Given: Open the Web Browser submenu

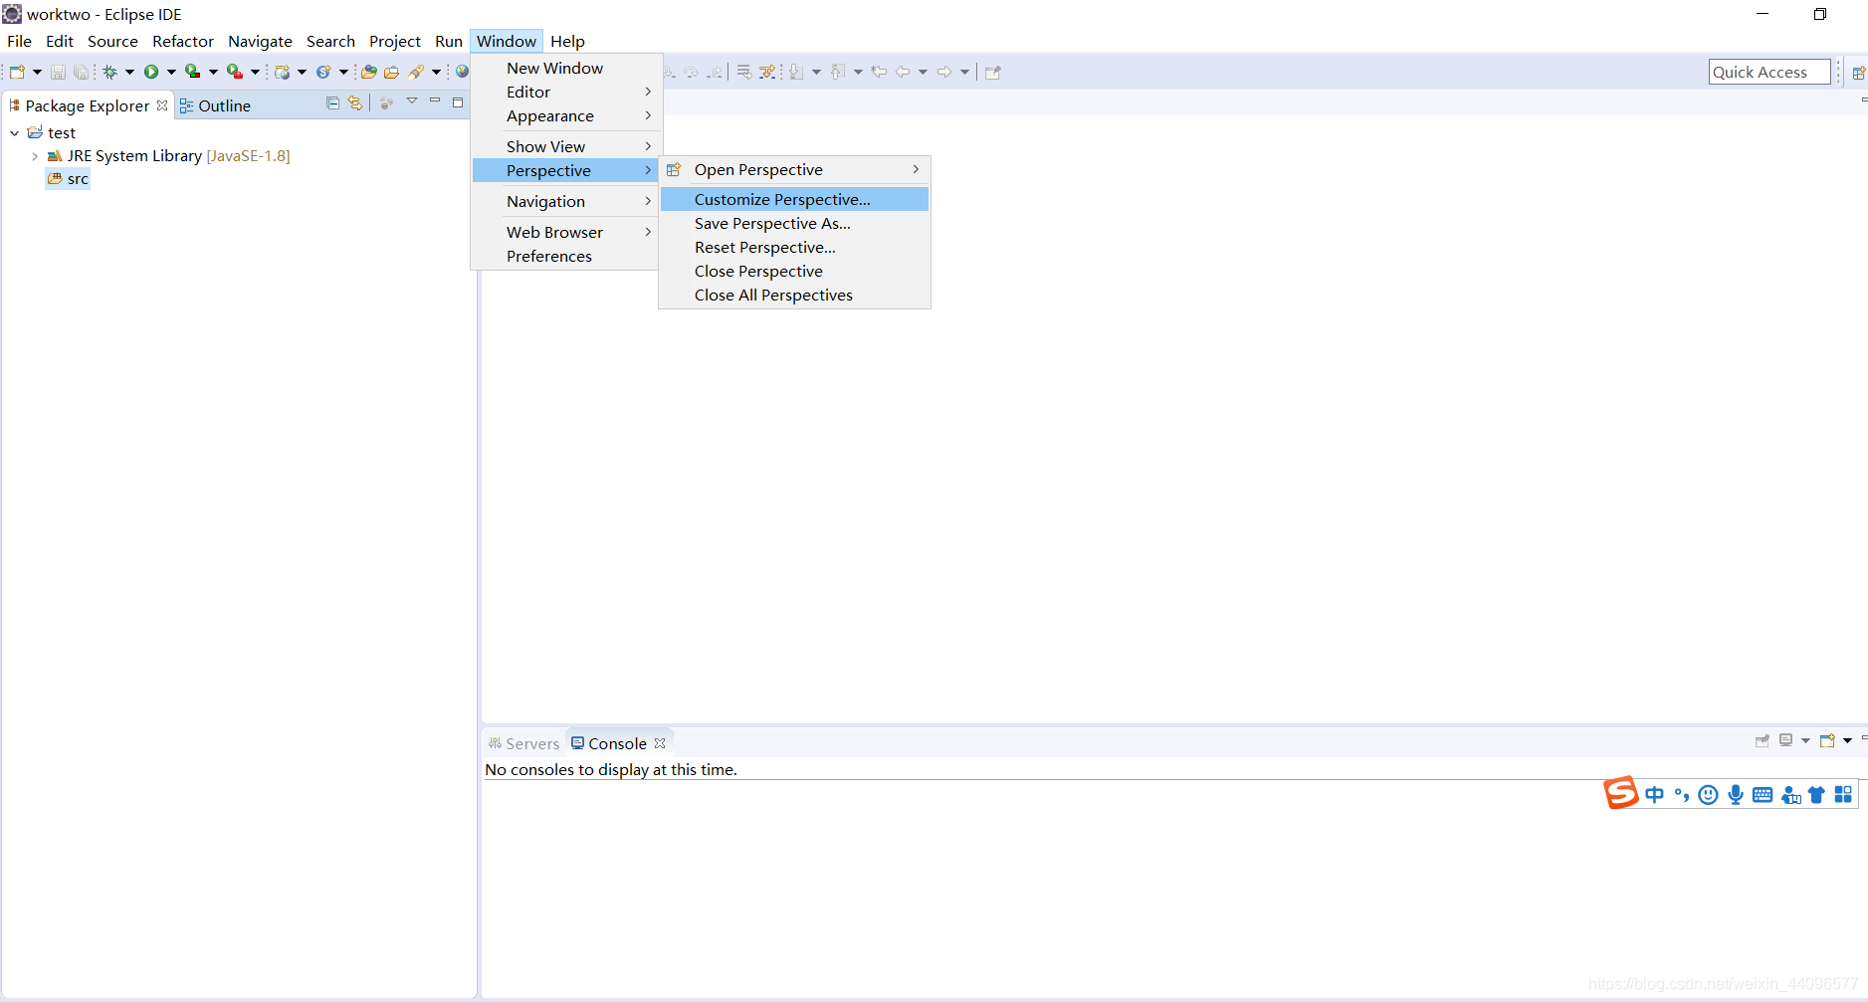Looking at the screenshot, I should click(565, 232).
